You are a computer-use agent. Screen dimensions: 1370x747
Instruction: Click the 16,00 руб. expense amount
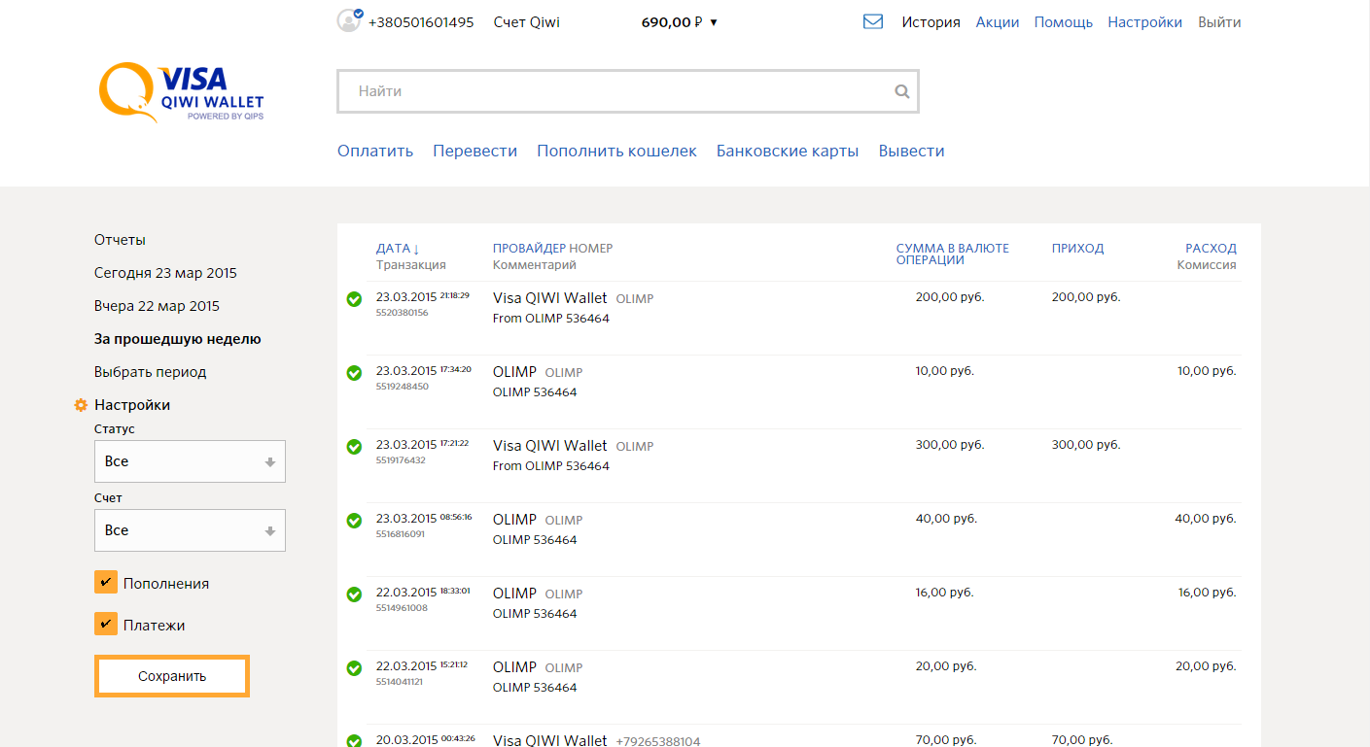pyautogui.click(x=1207, y=593)
